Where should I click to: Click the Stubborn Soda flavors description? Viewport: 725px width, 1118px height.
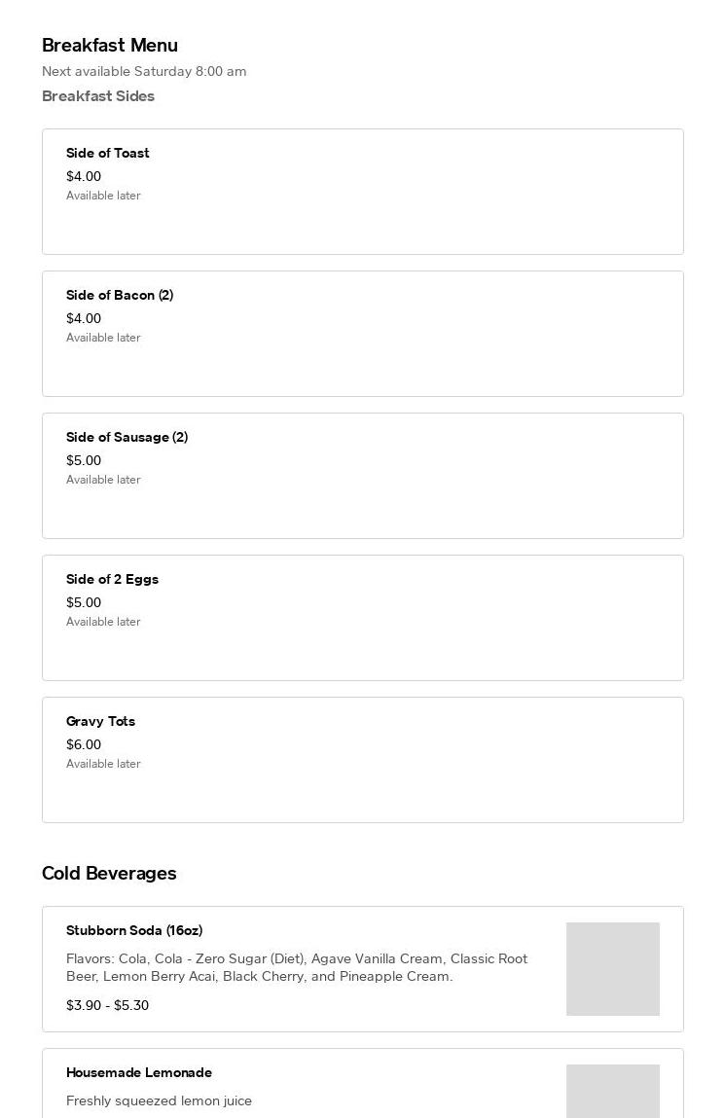297,967
